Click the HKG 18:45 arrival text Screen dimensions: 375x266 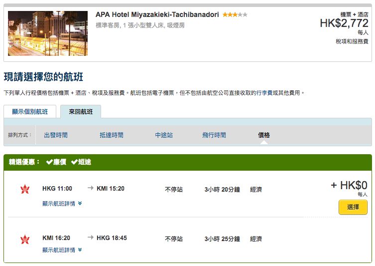point(112,238)
